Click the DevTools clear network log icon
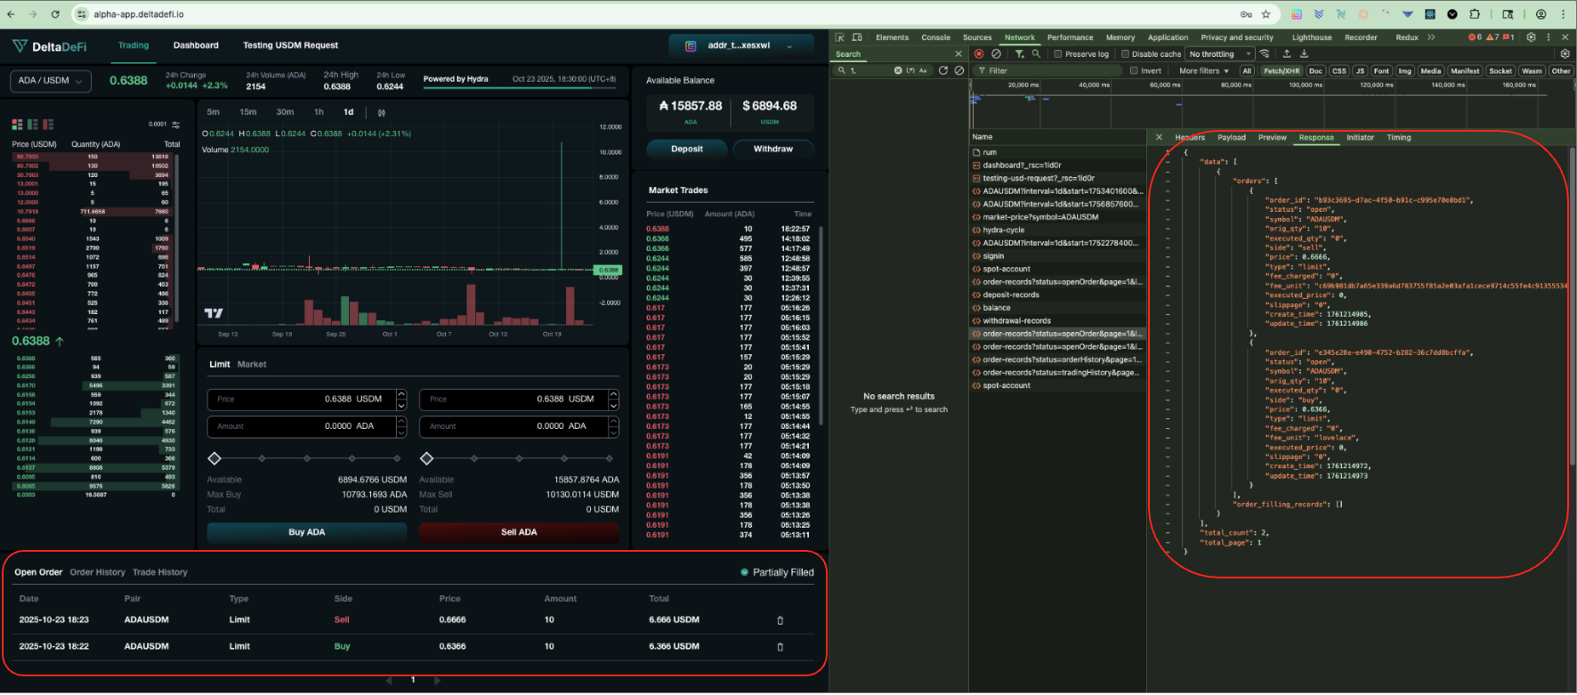Screen dimensions: 1577x695 pyautogui.click(x=996, y=54)
